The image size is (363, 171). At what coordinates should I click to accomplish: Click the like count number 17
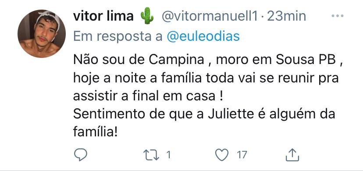242,155
